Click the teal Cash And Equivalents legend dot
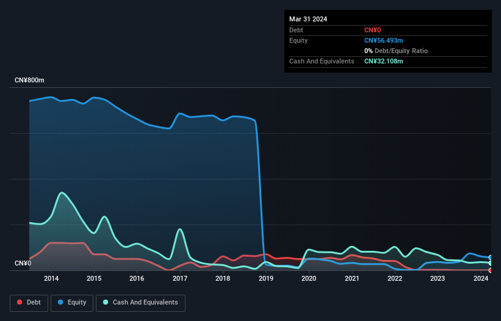The image size is (501, 321). (106, 302)
